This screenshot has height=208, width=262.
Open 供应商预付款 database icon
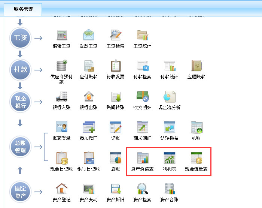[x=61, y=66]
